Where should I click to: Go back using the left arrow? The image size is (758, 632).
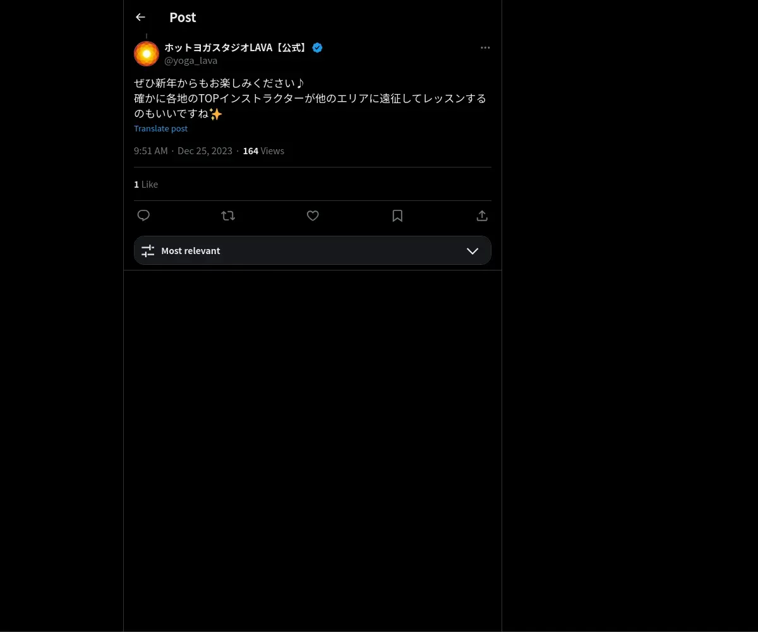click(140, 17)
